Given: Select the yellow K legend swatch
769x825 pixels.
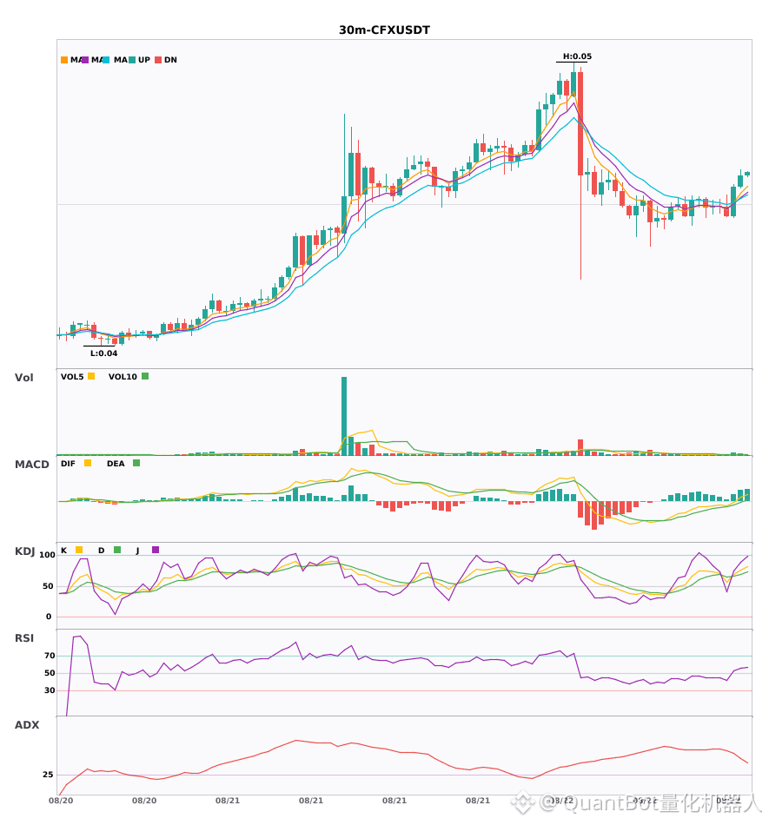Looking at the screenshot, I should [79, 550].
